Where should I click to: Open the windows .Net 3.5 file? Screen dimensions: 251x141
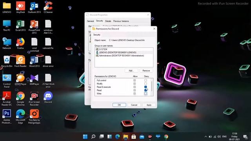pos(48,27)
